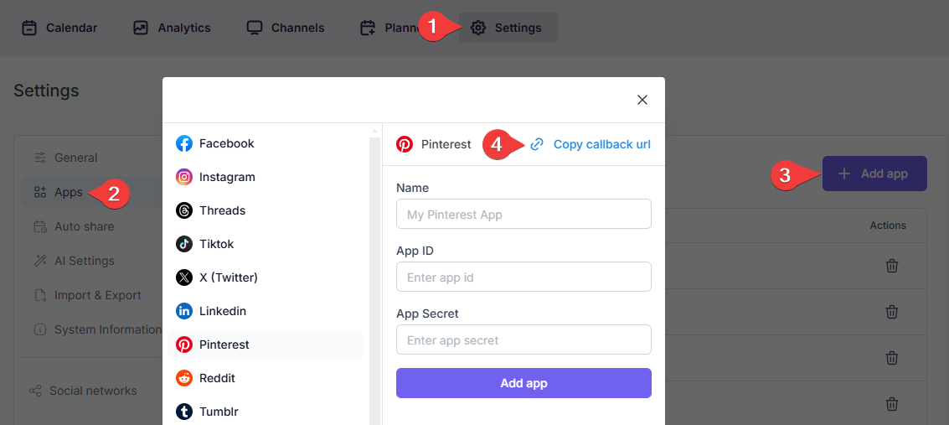Click the Import & Export file icon
Screen dimensions: 949x425
(x=40, y=295)
